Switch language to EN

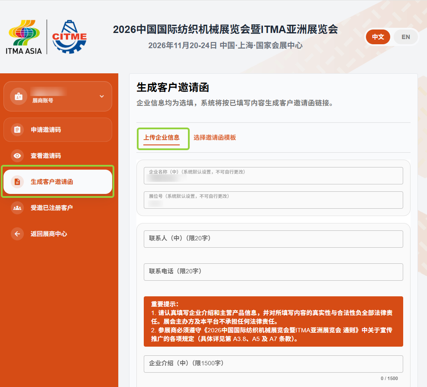[405, 37]
